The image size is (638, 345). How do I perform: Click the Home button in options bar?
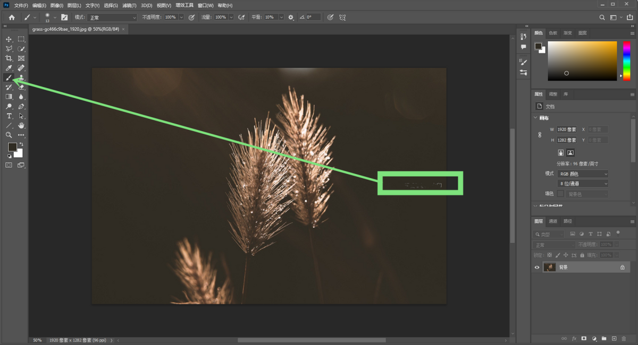[x=12, y=18]
